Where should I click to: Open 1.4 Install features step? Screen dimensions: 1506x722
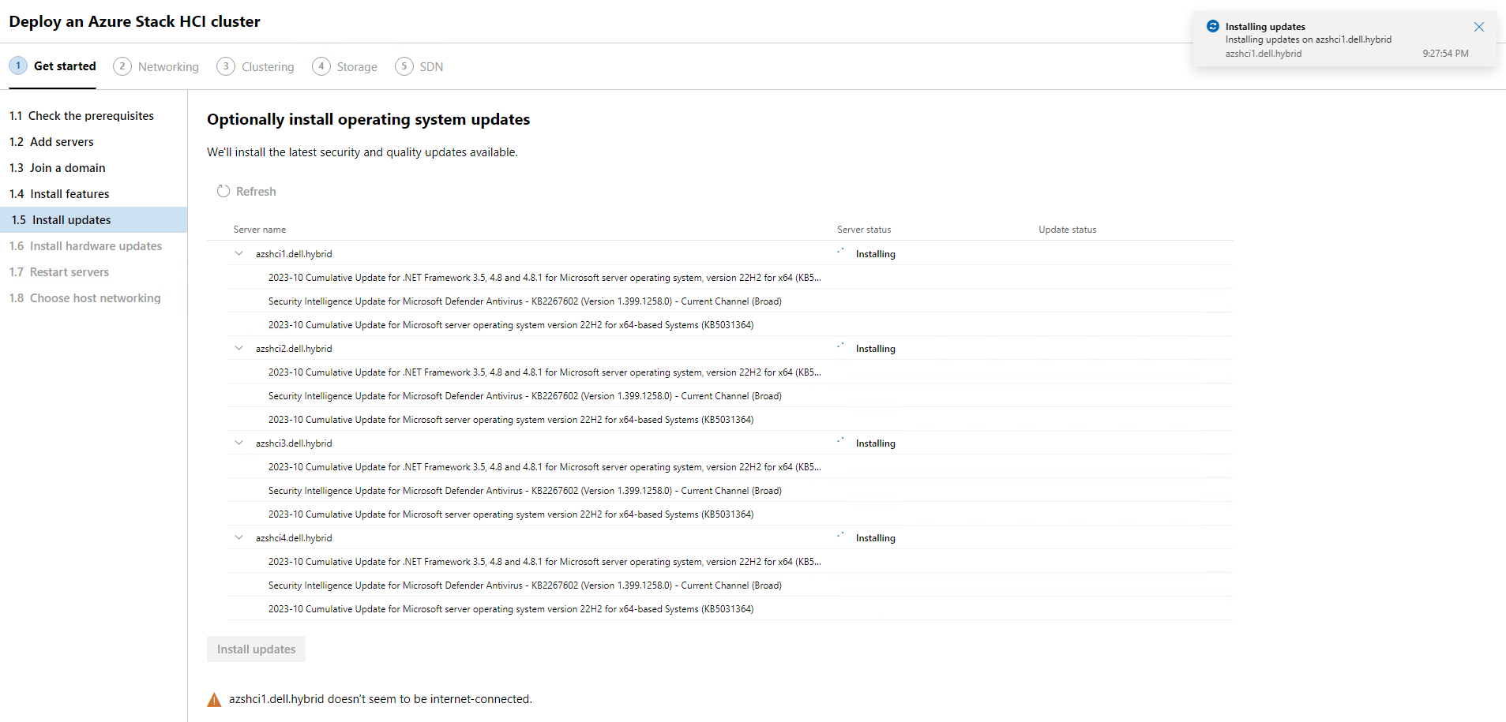[x=69, y=194]
